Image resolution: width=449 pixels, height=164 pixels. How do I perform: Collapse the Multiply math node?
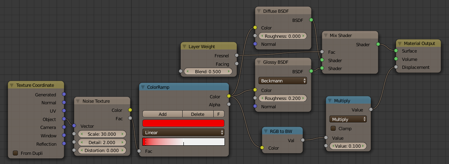coord(329,101)
